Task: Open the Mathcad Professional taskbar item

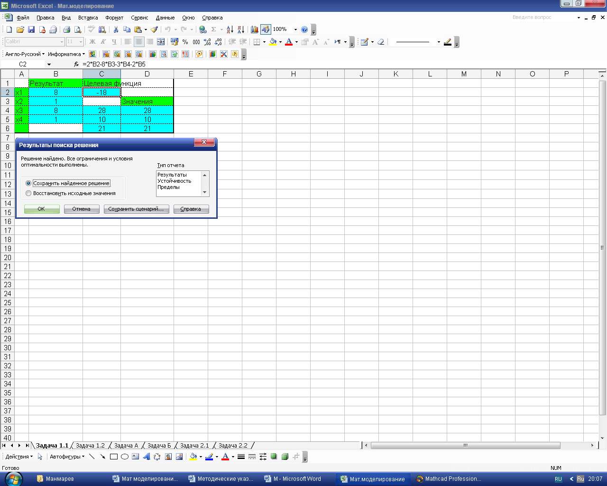Action: tap(449, 479)
